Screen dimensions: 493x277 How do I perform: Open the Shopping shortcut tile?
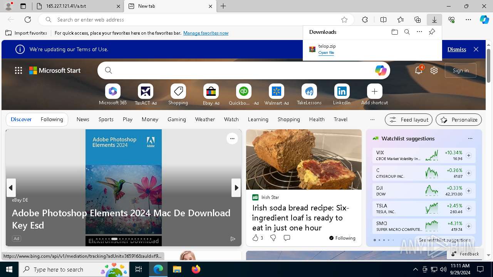178,95
